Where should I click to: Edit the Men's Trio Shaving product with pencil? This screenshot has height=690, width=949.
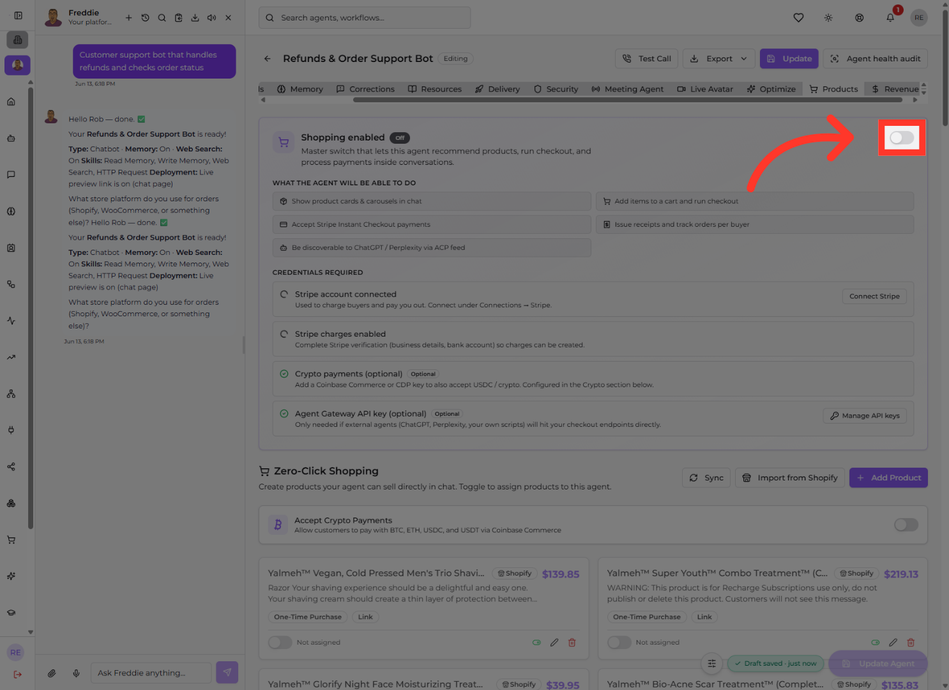(x=554, y=643)
